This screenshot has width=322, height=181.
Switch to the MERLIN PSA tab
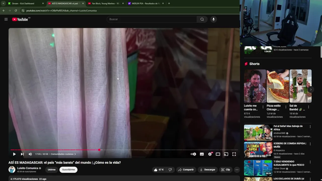tap(146, 4)
